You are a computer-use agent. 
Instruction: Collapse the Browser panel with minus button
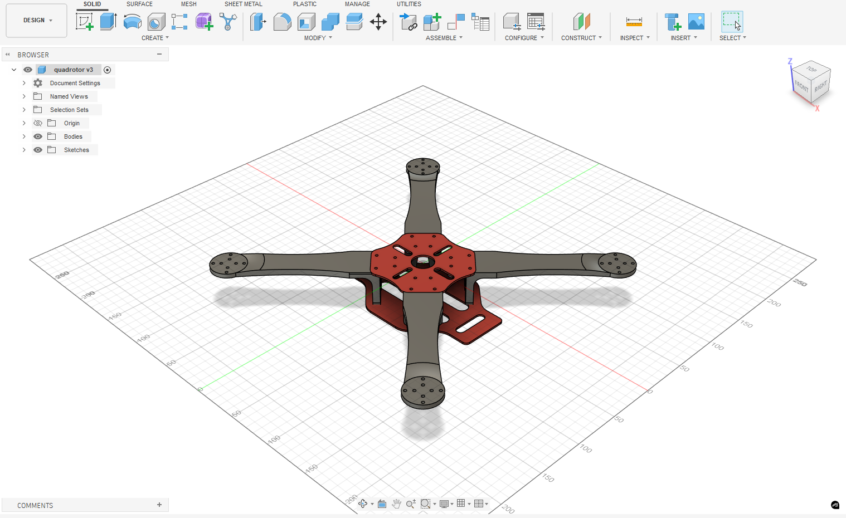pyautogui.click(x=159, y=55)
